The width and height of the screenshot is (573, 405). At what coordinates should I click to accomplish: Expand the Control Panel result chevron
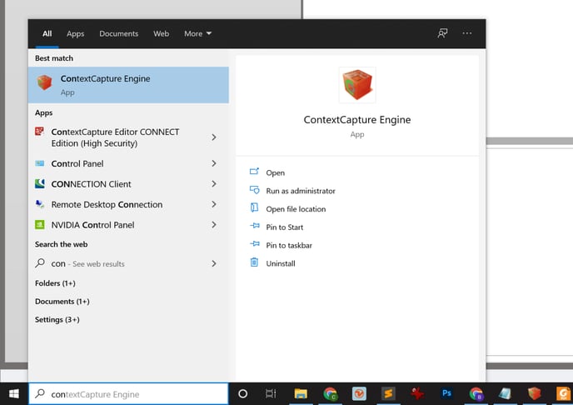[x=214, y=163]
